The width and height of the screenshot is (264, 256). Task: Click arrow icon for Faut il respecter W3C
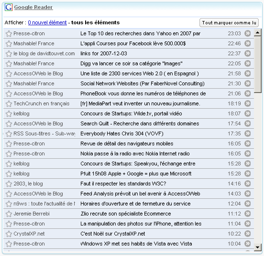(248, 184)
